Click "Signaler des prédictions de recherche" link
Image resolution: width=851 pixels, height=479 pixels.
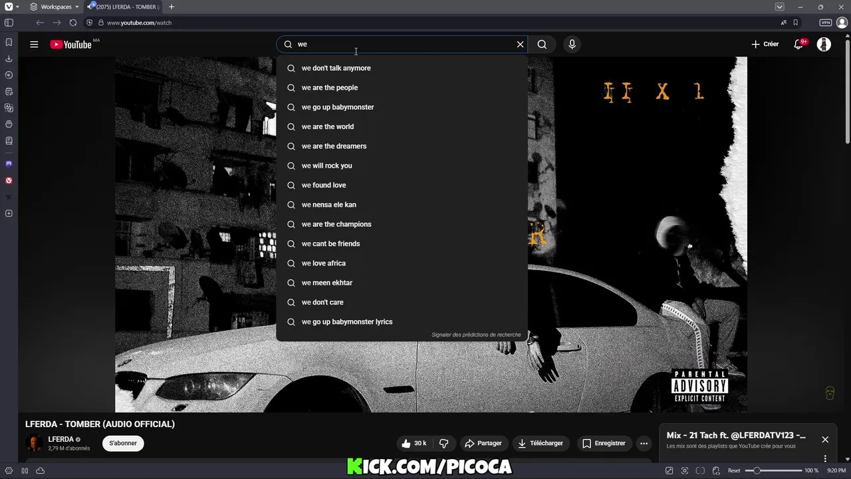[x=476, y=335]
